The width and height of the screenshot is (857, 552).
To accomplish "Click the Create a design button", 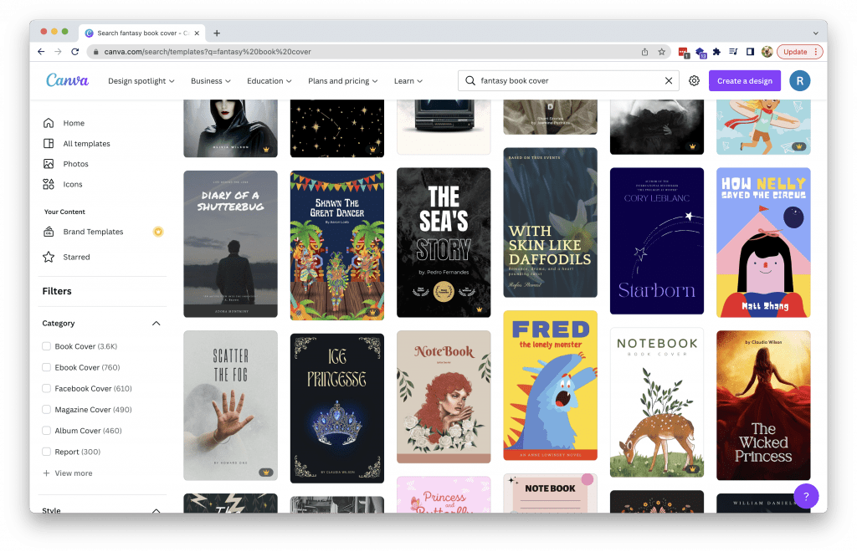I will (x=744, y=81).
